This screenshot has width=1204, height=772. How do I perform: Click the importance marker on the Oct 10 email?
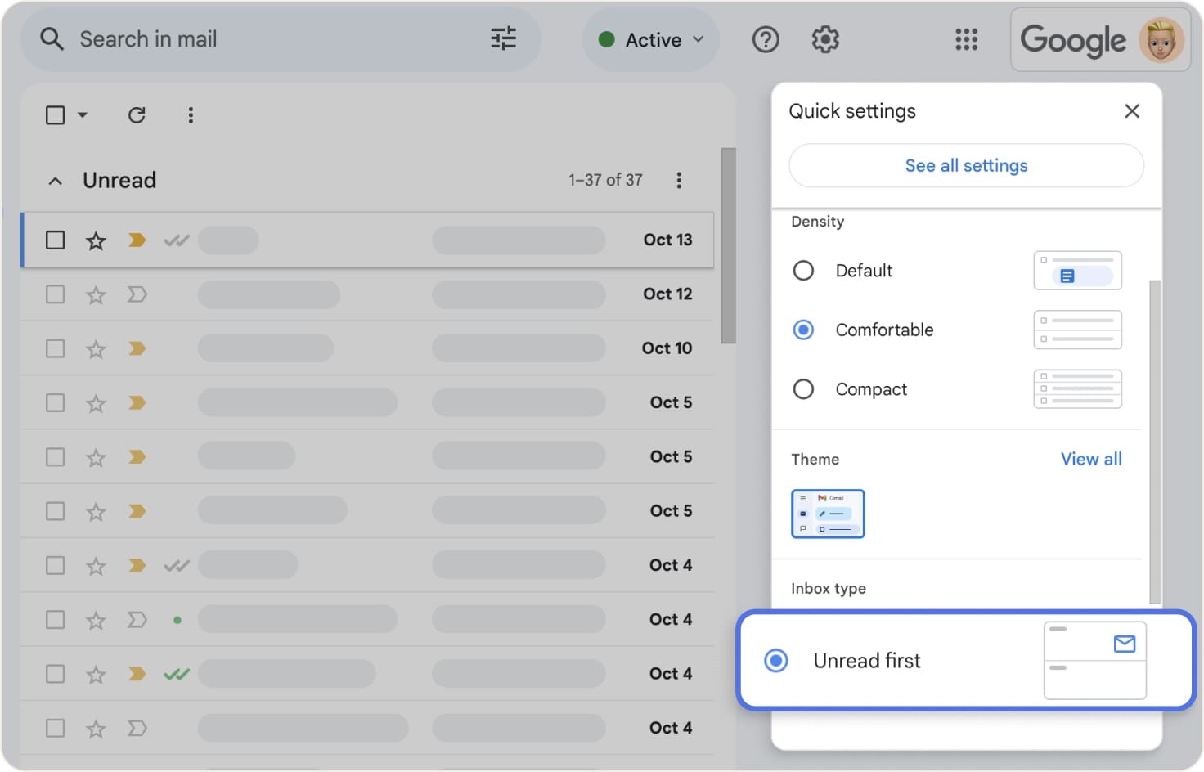coord(137,348)
